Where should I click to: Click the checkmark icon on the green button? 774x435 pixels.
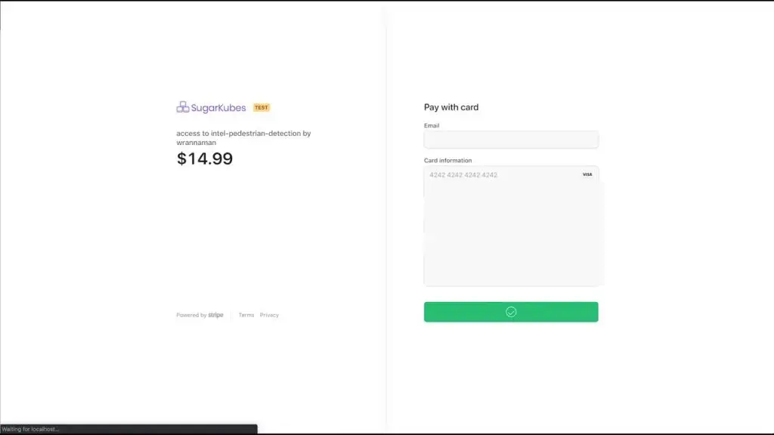[x=511, y=312]
